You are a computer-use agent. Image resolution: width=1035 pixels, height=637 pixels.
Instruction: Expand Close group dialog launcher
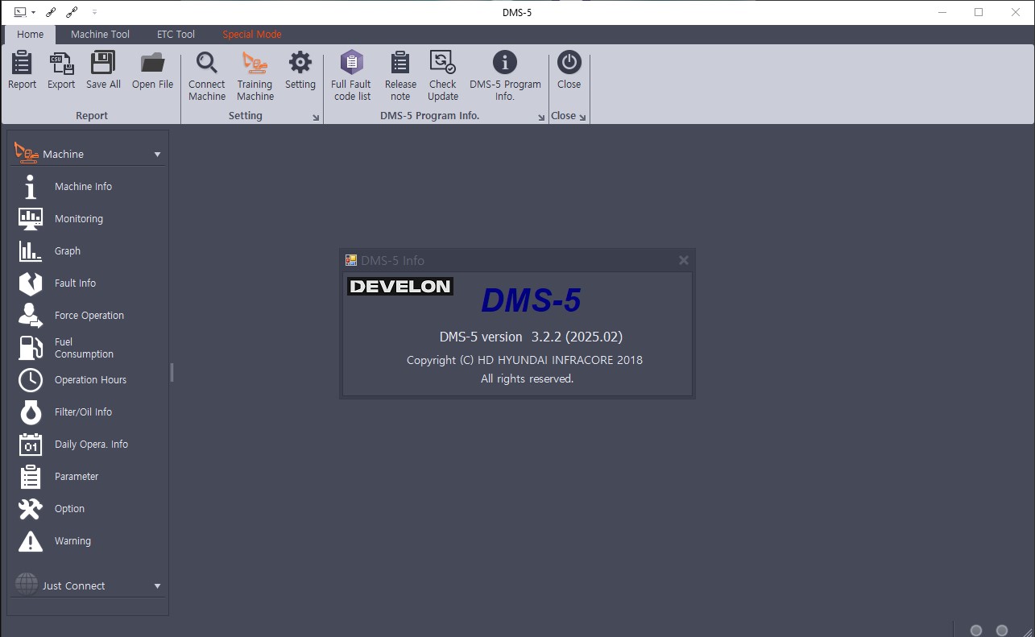coord(582,118)
